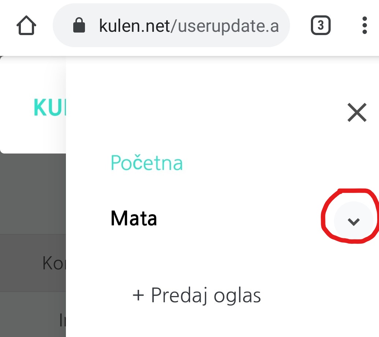Image resolution: width=379 pixels, height=337 pixels.
Task: Click the cut-off item below "Ko" at bottom left
Action: [62, 320]
